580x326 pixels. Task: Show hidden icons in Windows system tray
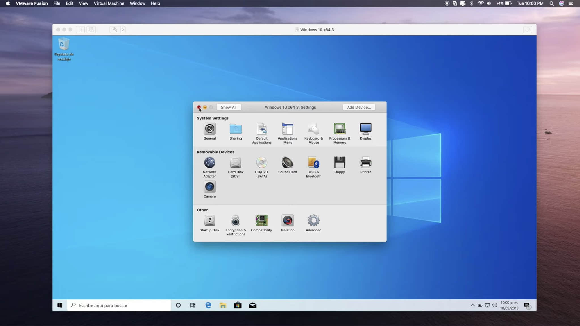(472, 305)
